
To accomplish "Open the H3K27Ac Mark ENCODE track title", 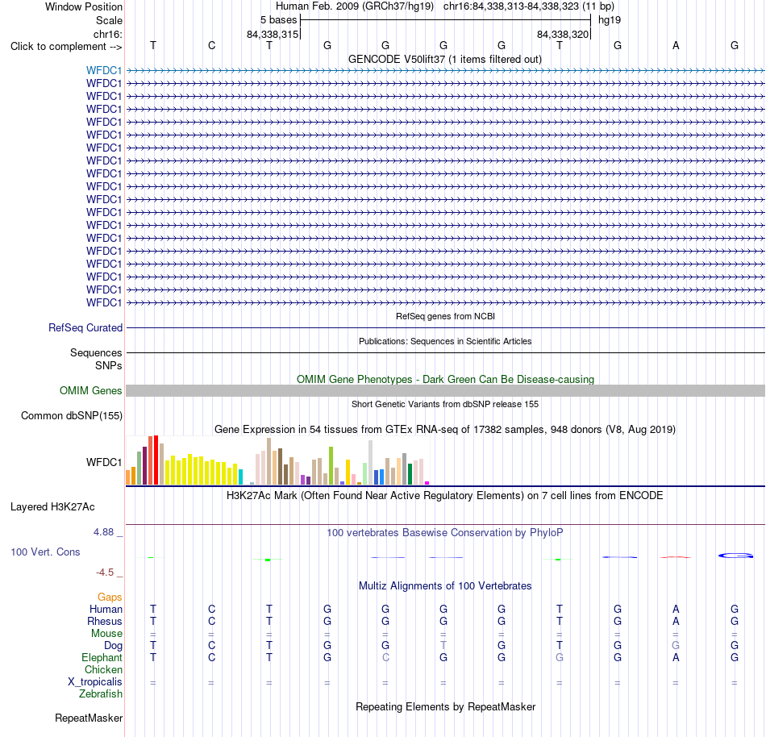I will point(444,496).
